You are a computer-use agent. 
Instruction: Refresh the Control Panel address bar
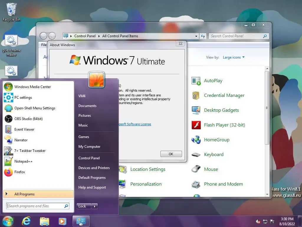(x=203, y=36)
